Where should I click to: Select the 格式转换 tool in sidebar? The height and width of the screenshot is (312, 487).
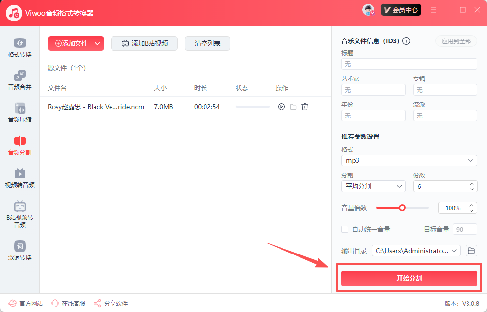(x=19, y=48)
